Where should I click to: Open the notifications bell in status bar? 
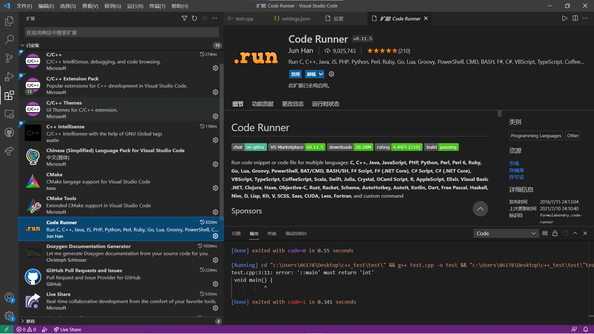pos(586,330)
